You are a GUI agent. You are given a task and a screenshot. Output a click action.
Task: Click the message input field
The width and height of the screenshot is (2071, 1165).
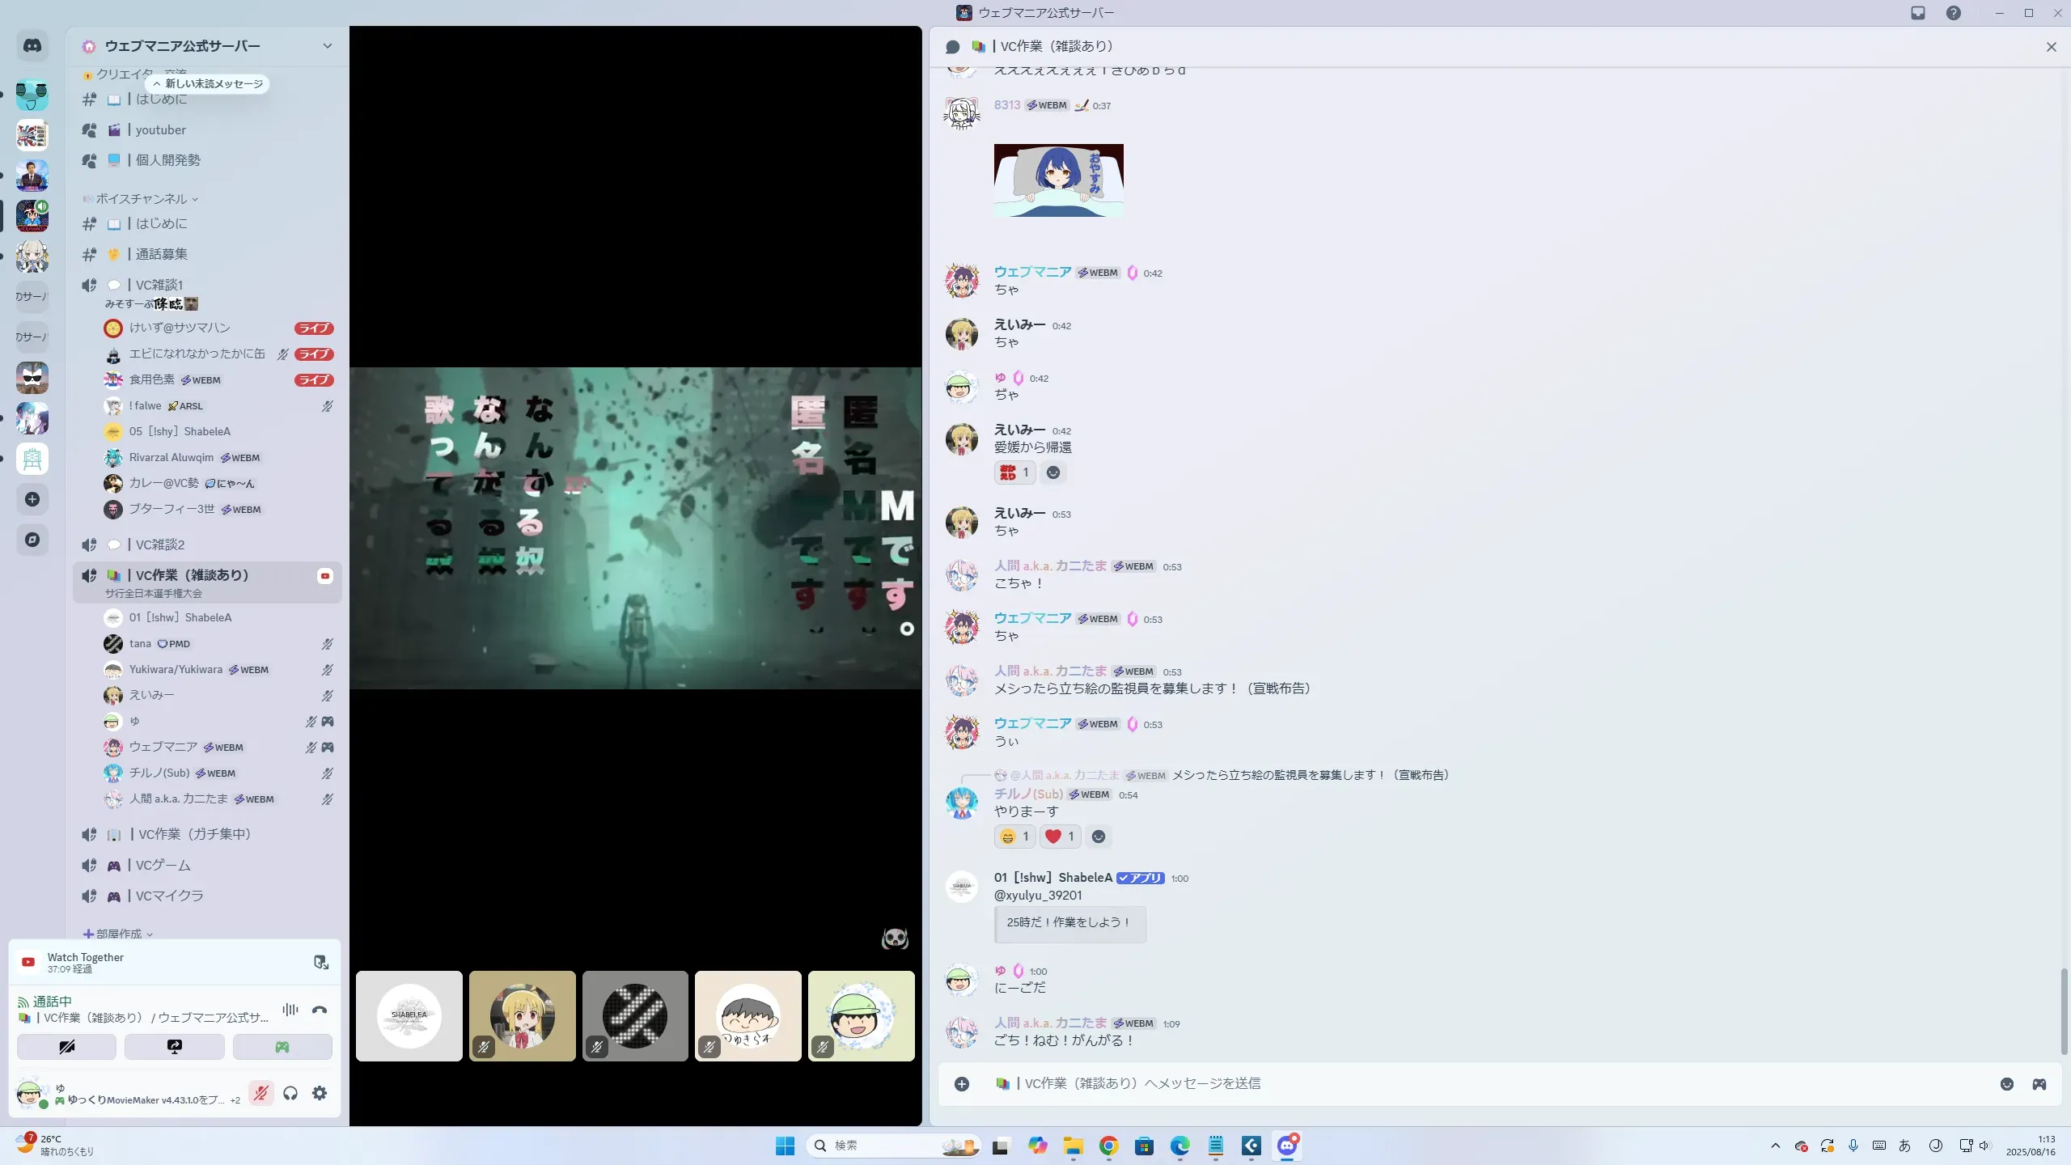pos(1456,1083)
